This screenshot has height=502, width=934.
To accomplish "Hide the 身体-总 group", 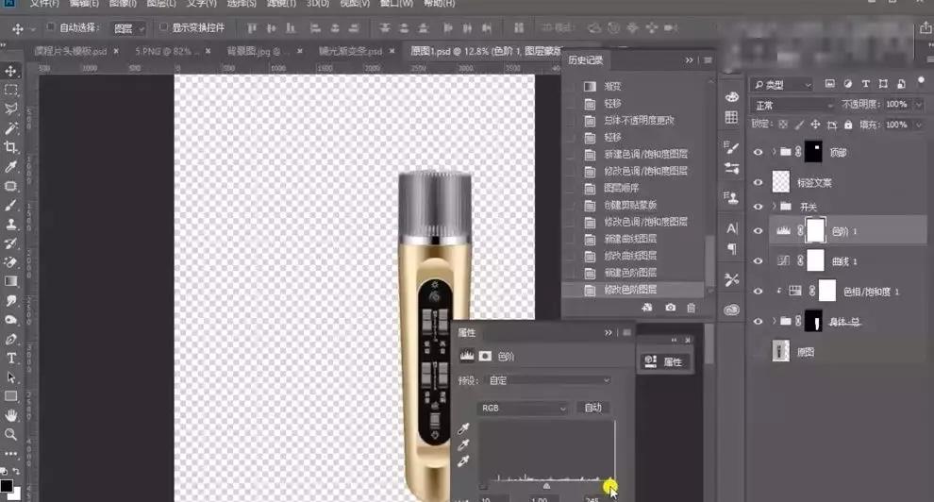I will pyautogui.click(x=758, y=322).
